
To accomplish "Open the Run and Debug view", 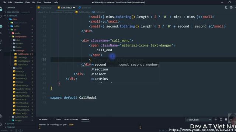I will (x=1, y=33).
